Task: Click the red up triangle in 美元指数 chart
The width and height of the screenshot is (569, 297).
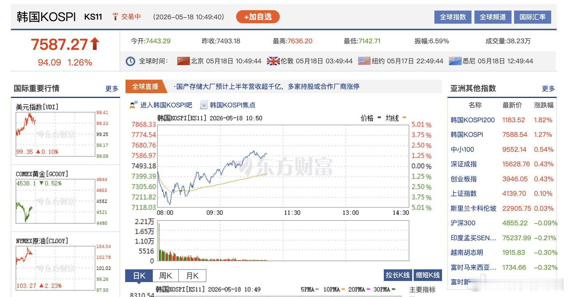Action: pos(38,152)
